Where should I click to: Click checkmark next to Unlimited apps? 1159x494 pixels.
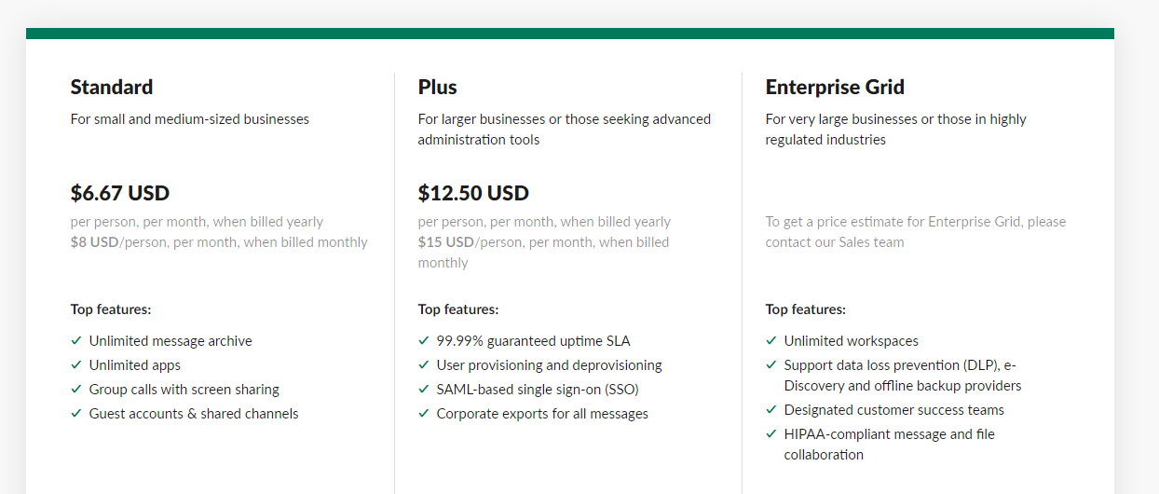coord(76,365)
